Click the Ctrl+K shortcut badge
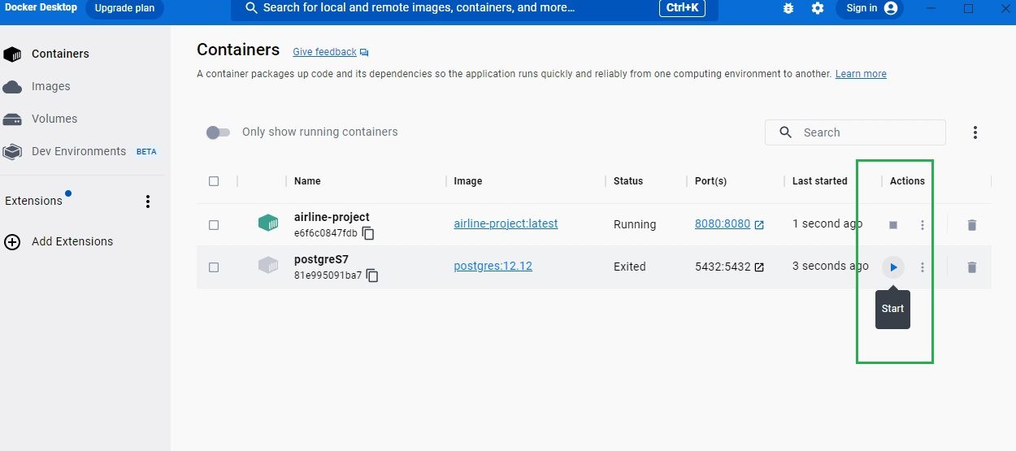Screen dimensions: 1016x451 point(682,8)
